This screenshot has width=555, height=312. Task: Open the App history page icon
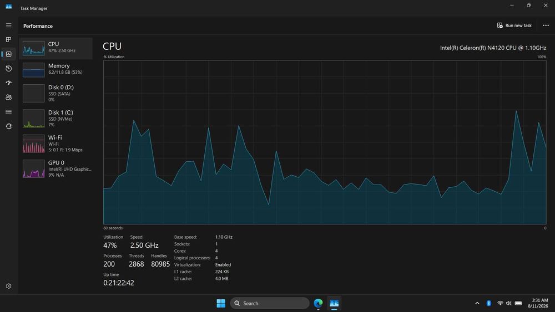click(x=8, y=69)
